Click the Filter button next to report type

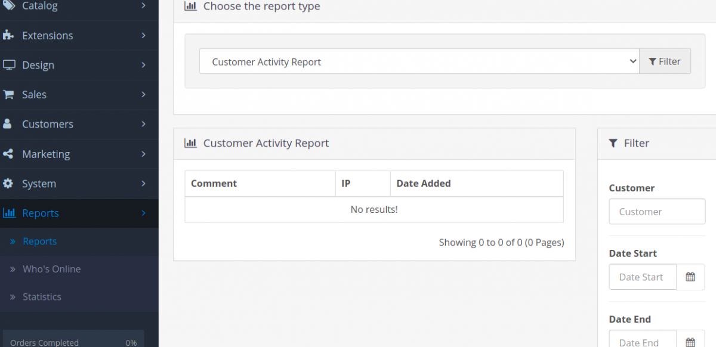(665, 61)
